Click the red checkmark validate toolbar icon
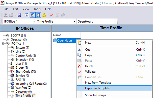 (x=51, y=15)
